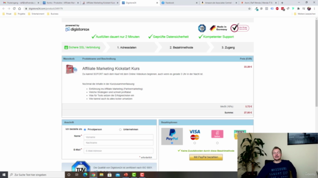
Task: Open File Explorer from taskbar
Action: click(x=101, y=175)
